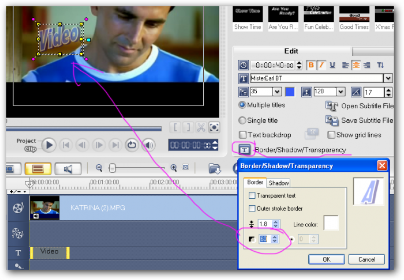404x280 pixels.
Task: Toggle Bold text formatting
Action: [311, 65]
